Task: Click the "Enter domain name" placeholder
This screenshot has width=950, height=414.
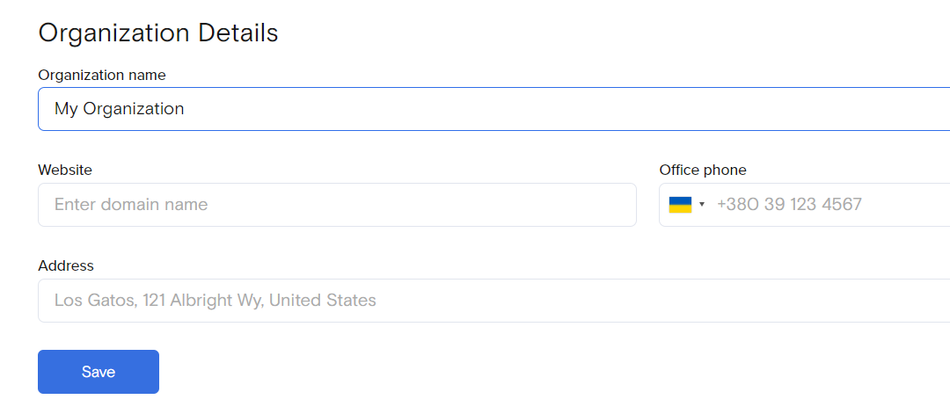Action: pyautogui.click(x=131, y=205)
